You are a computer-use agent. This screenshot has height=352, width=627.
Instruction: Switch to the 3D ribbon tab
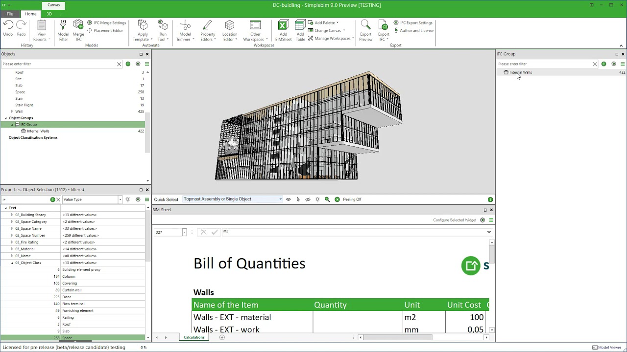pos(49,14)
